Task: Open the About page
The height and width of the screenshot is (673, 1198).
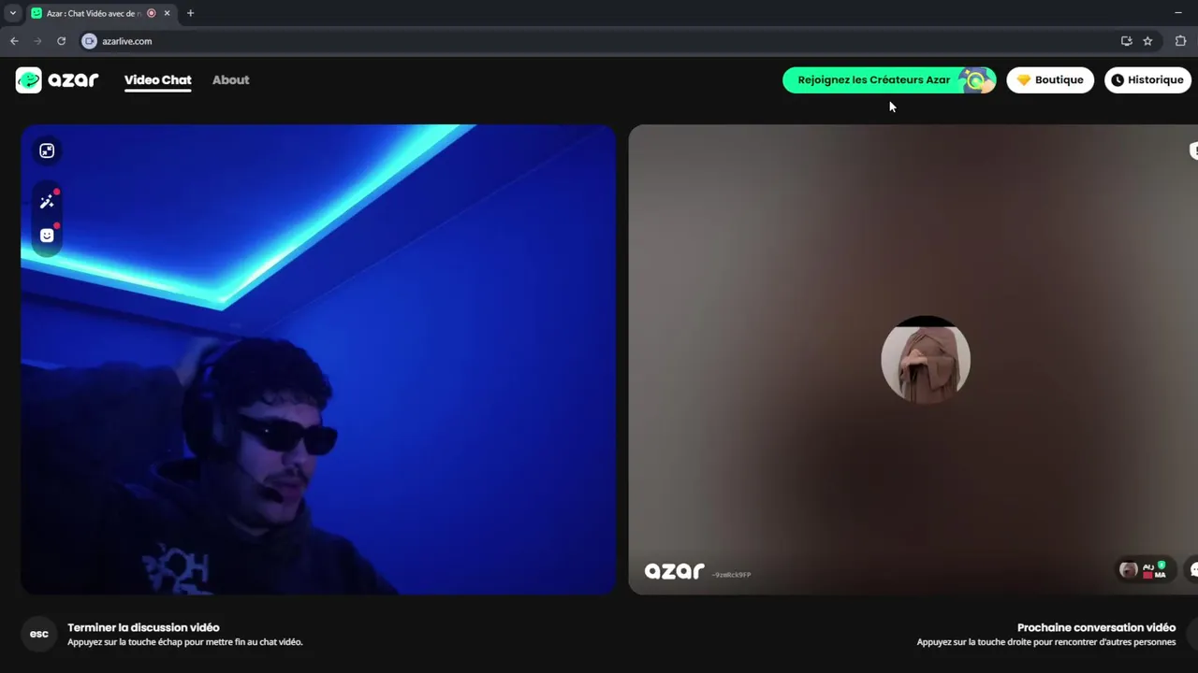Action: pyautogui.click(x=230, y=80)
